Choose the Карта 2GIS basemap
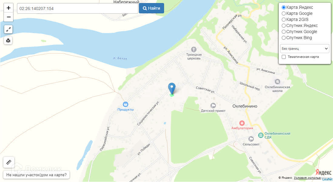The width and height of the screenshot is (333, 182). 284,19
